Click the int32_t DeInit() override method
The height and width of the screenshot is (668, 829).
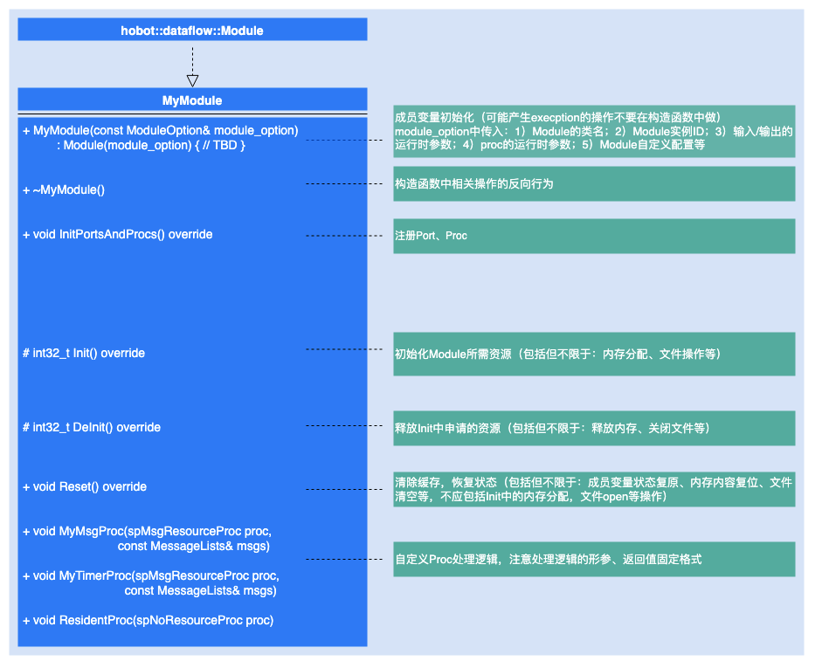tap(92, 428)
